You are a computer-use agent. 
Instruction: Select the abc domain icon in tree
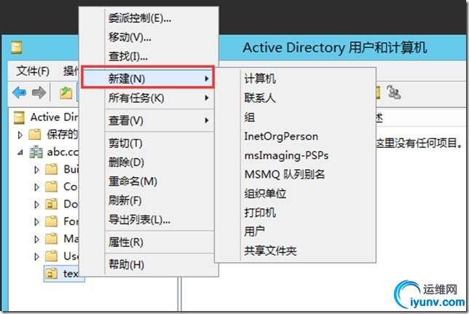[36, 152]
